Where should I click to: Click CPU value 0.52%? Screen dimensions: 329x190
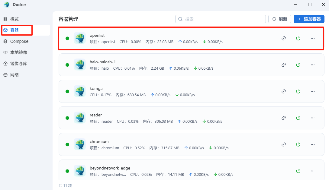click(140, 148)
